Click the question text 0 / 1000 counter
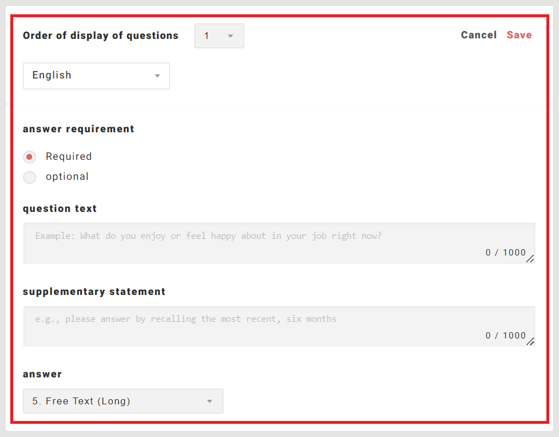The image size is (559, 437). (x=505, y=253)
